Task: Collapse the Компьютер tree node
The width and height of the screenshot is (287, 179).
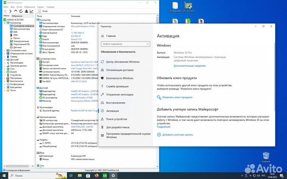Action: (5, 23)
